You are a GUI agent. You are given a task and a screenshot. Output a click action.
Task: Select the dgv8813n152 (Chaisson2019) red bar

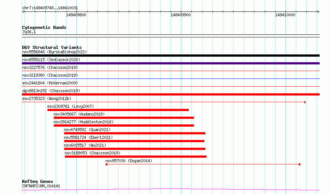coord(171,94)
